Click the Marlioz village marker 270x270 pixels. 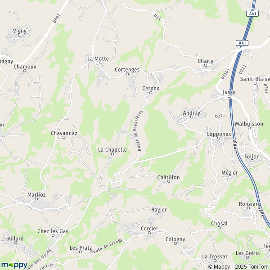(36, 199)
